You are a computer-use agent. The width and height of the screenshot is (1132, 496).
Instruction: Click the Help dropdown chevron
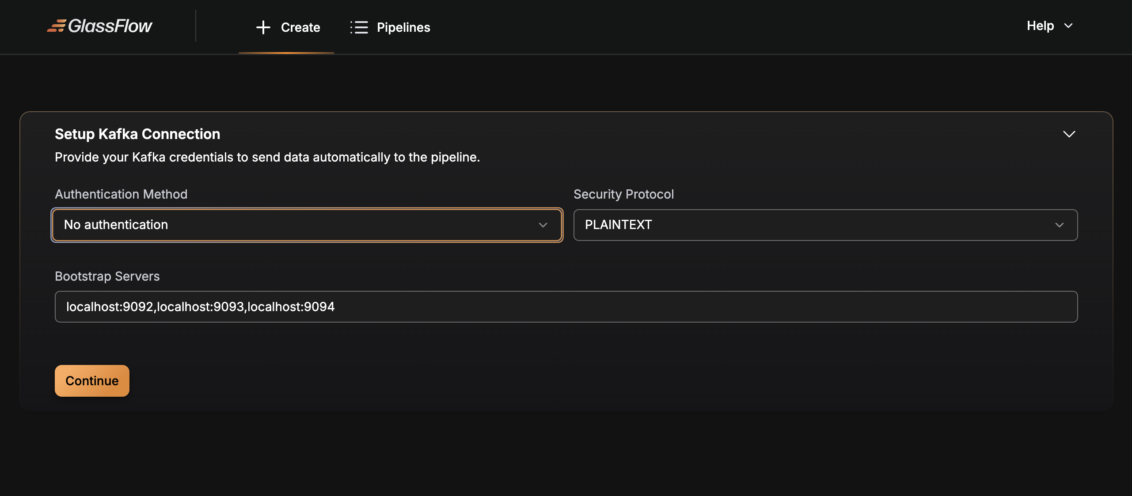tap(1068, 26)
